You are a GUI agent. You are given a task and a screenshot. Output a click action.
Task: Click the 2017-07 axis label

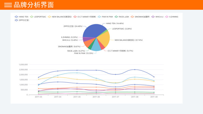pos(115,97)
